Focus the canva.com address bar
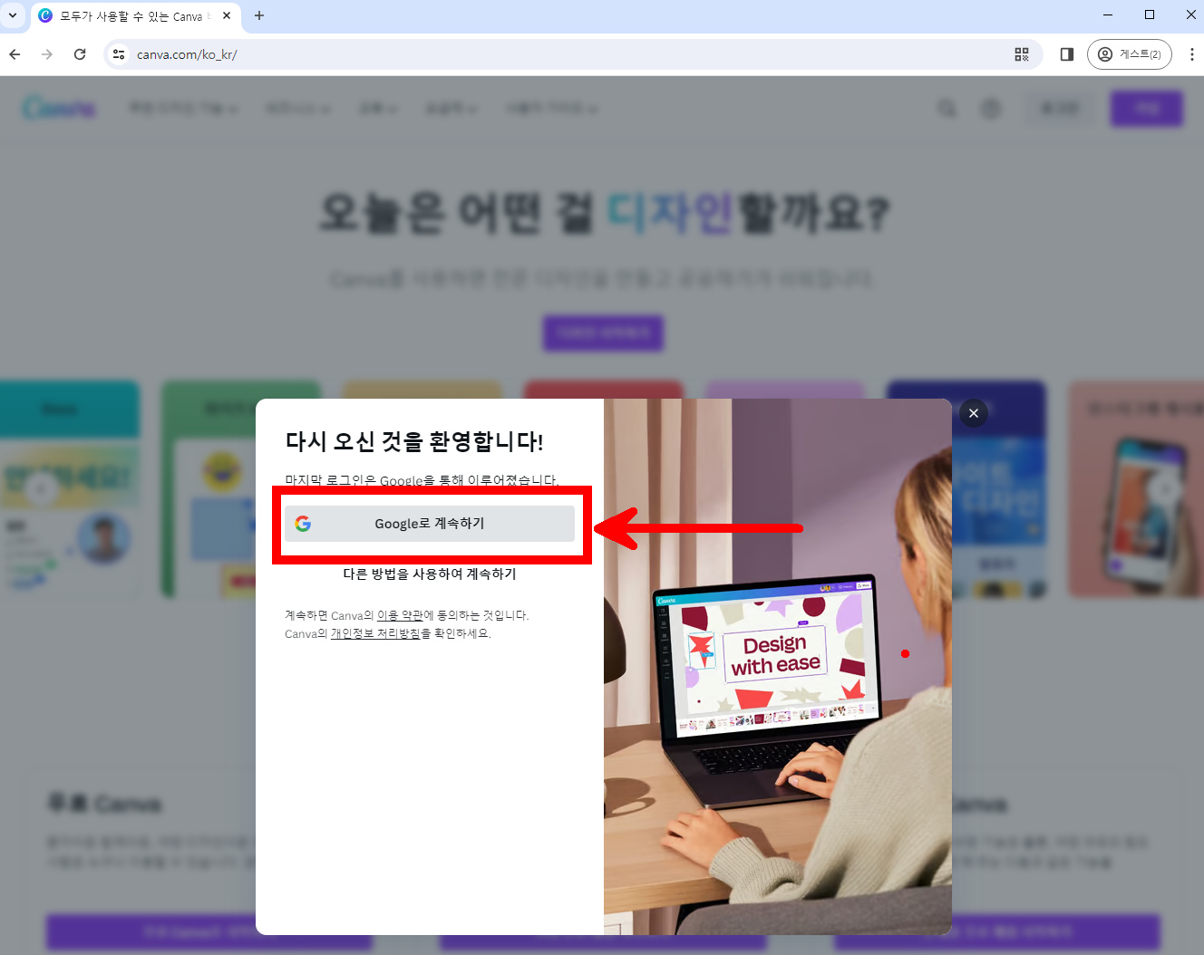 [571, 54]
